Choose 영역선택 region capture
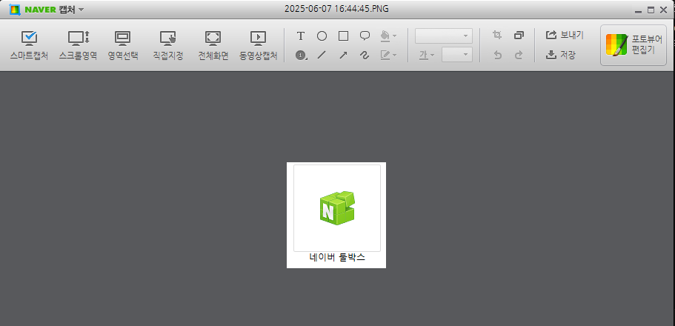675x326 pixels. click(x=123, y=45)
